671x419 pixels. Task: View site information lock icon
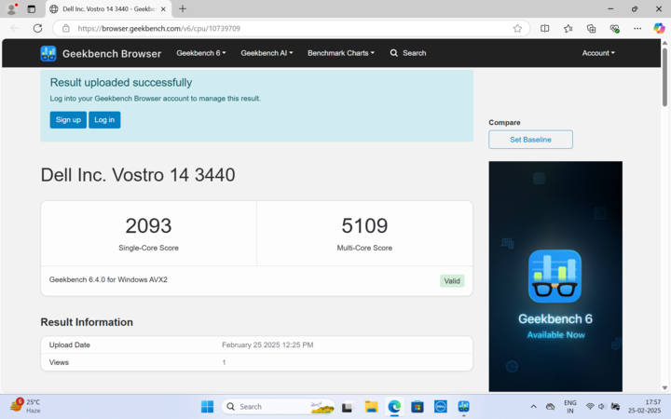[66, 28]
